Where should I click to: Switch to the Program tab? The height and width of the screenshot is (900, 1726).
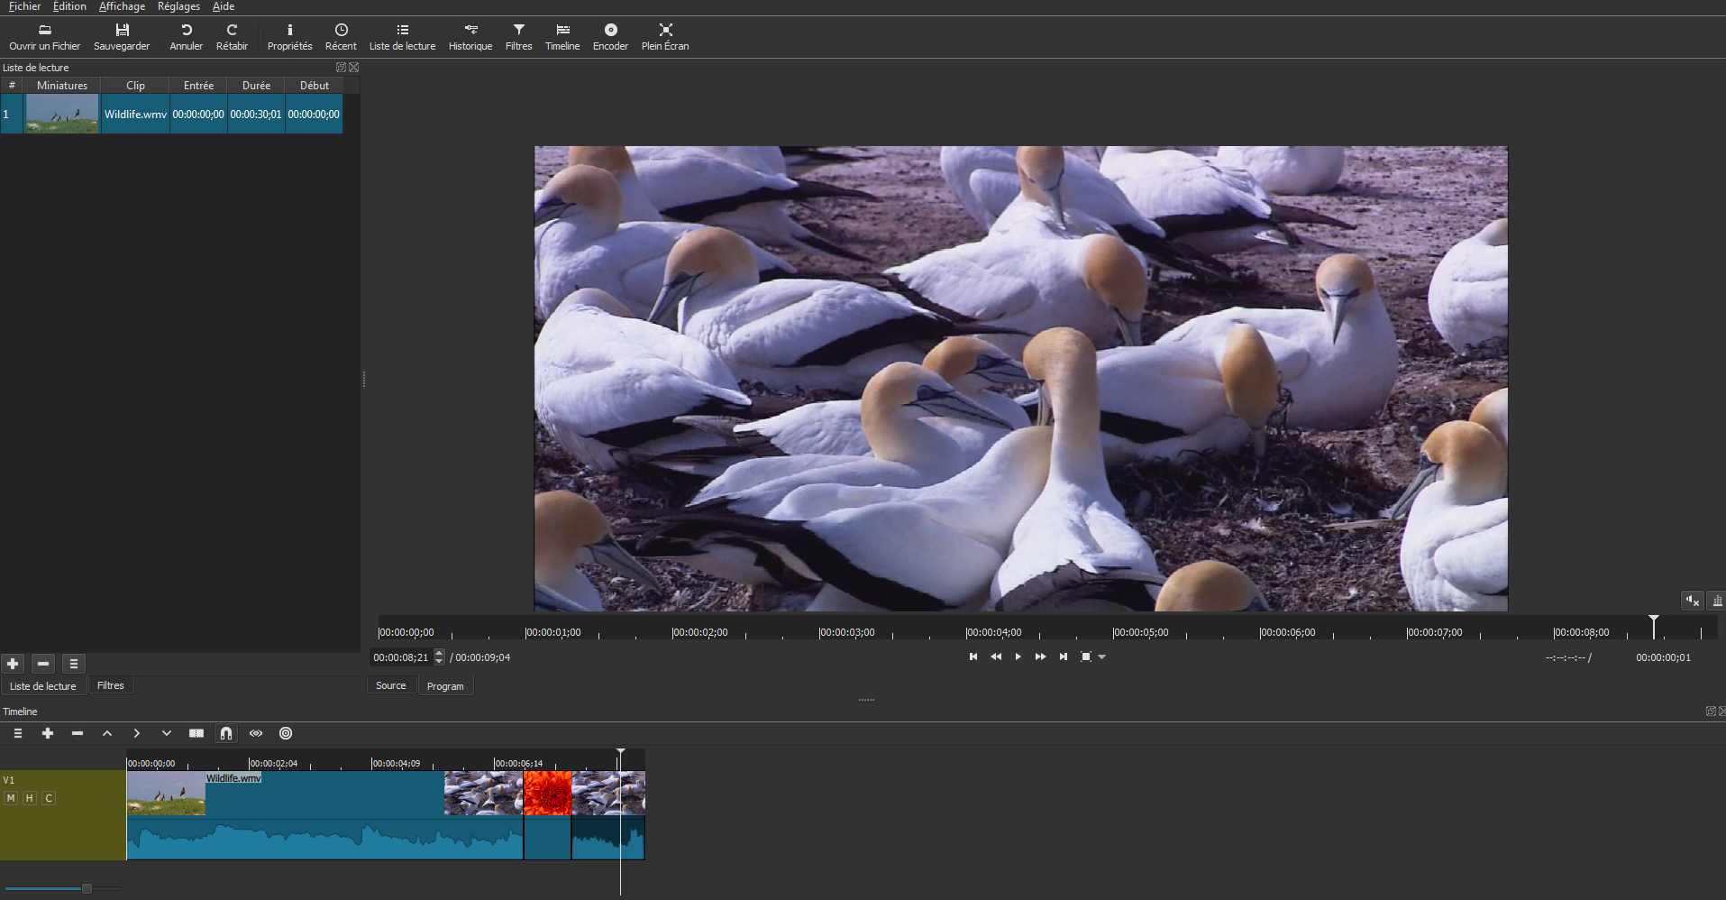pyautogui.click(x=445, y=686)
